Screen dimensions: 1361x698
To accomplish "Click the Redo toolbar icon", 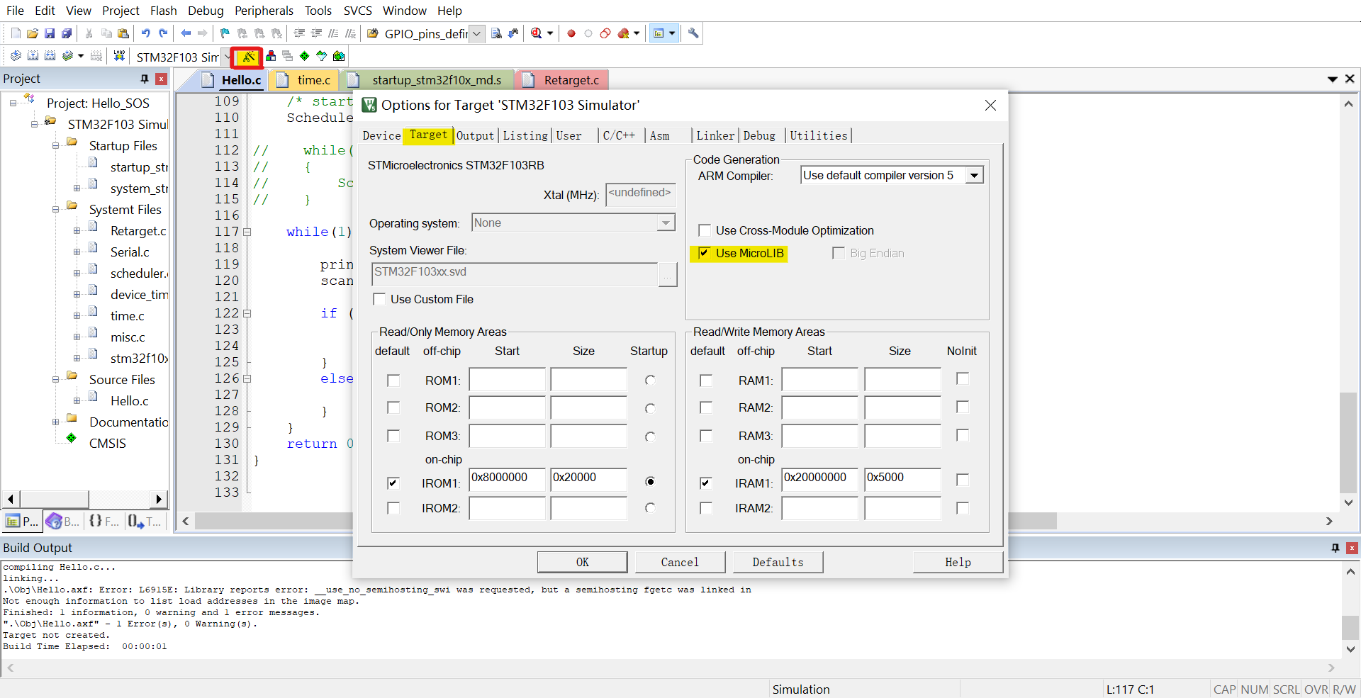I will tap(163, 33).
